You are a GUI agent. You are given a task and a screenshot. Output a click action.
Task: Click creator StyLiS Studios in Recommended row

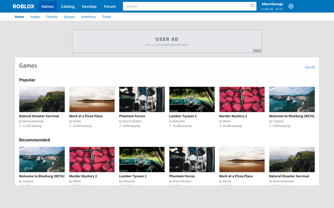click(182, 181)
